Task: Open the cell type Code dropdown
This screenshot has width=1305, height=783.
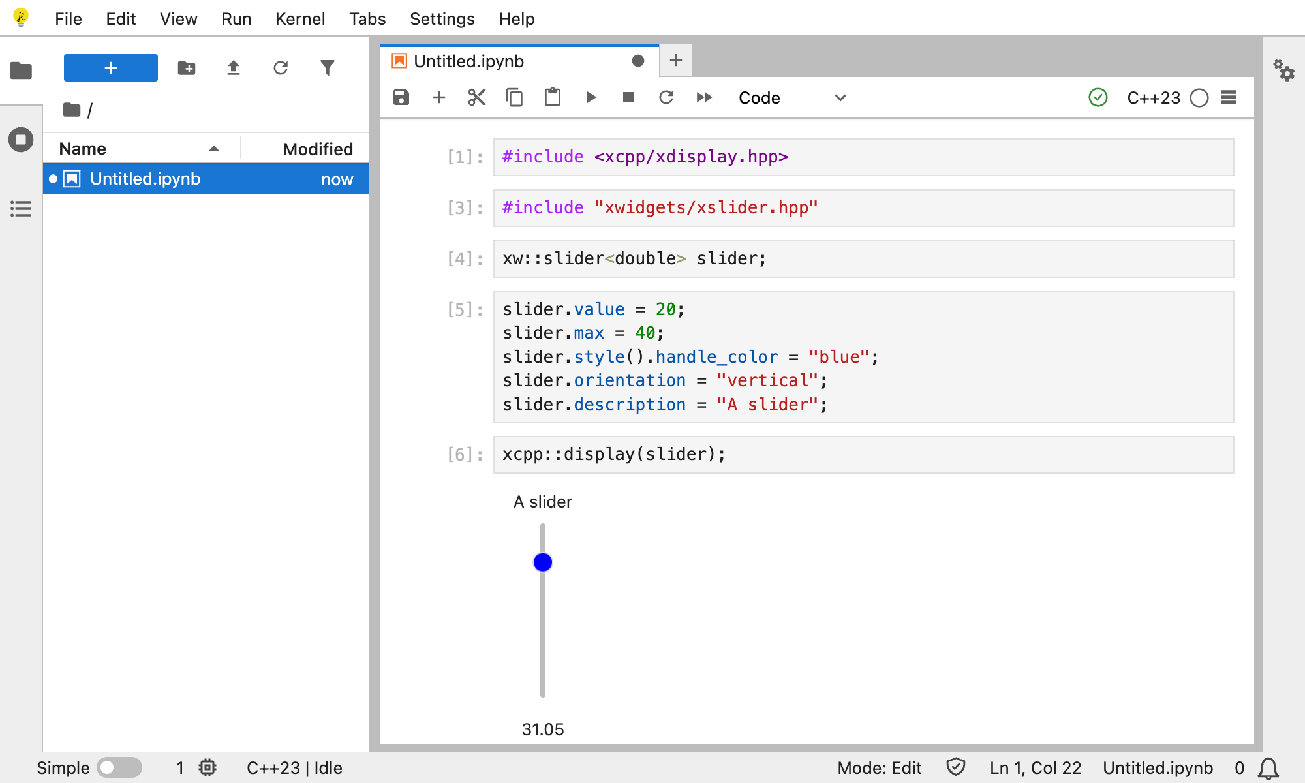Action: point(792,98)
